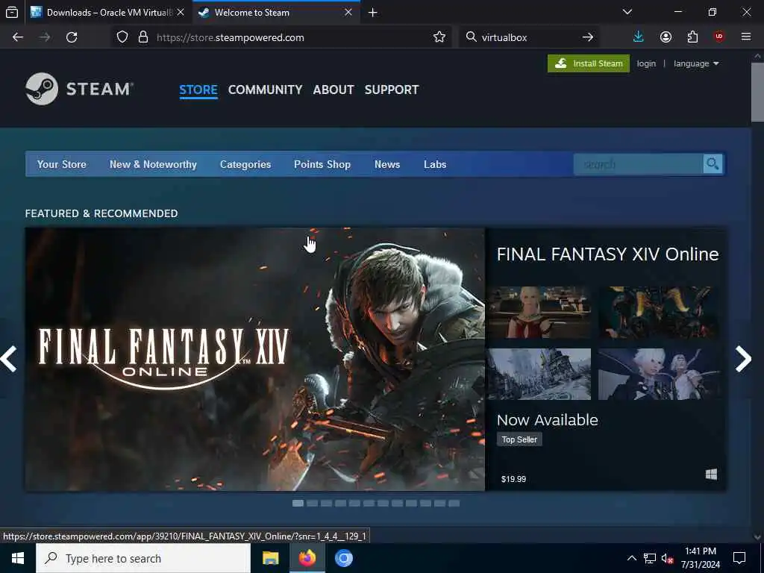The height and width of the screenshot is (573, 764).
Task: Open the Final Fantasy XIV main banner image
Action: [255, 359]
